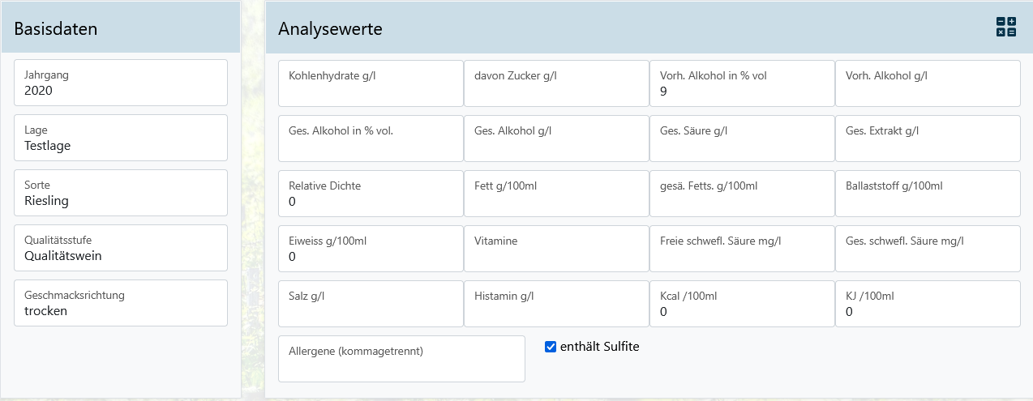Focus the Eiweiss g/100ml field
1033x401 pixels.
point(371,249)
